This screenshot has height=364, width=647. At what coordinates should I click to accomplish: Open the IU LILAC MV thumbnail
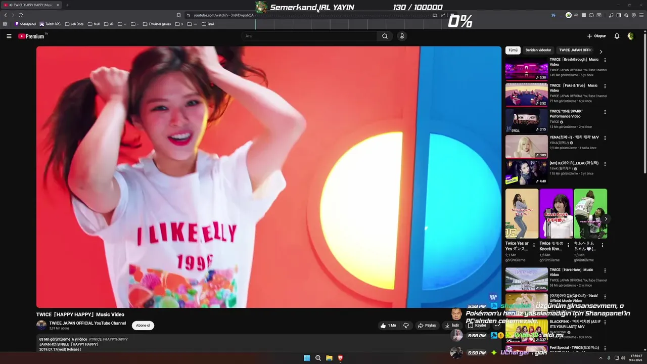pyautogui.click(x=527, y=172)
